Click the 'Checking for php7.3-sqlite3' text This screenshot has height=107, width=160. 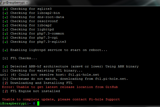[x=38, y=42]
